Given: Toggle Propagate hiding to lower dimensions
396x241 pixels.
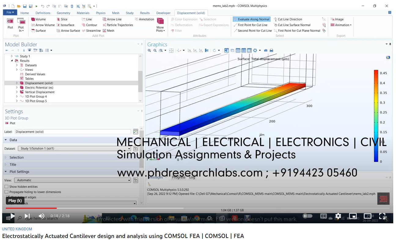Looking at the screenshot, I should point(6,192).
